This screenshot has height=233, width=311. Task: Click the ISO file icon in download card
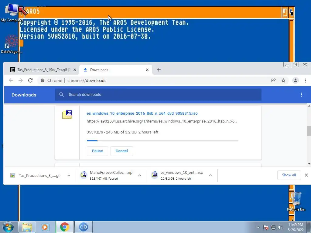(x=67, y=115)
